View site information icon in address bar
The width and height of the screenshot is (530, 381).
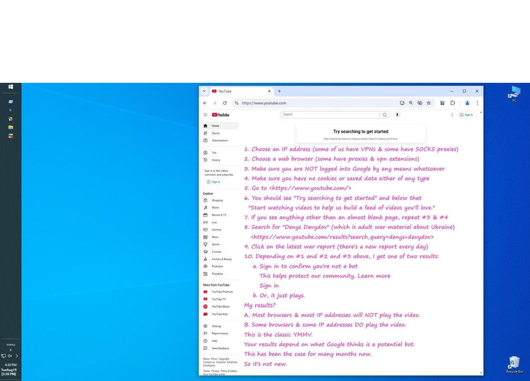tap(236, 103)
